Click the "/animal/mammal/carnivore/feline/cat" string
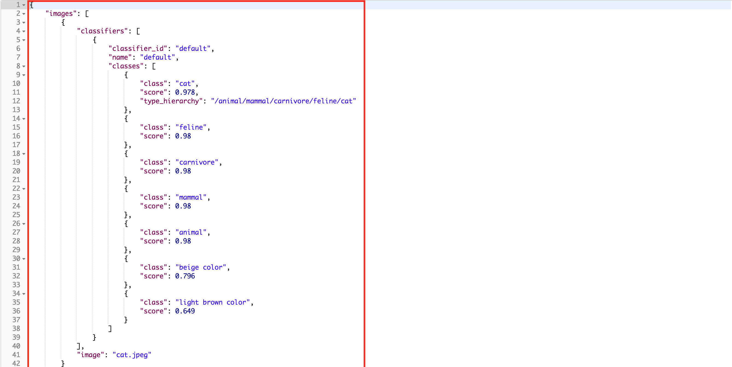The image size is (732, 367). pos(283,101)
